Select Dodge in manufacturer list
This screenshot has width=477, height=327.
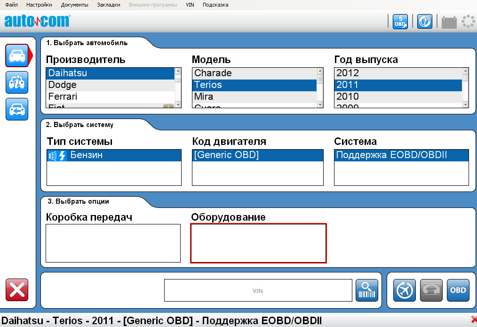pos(63,85)
